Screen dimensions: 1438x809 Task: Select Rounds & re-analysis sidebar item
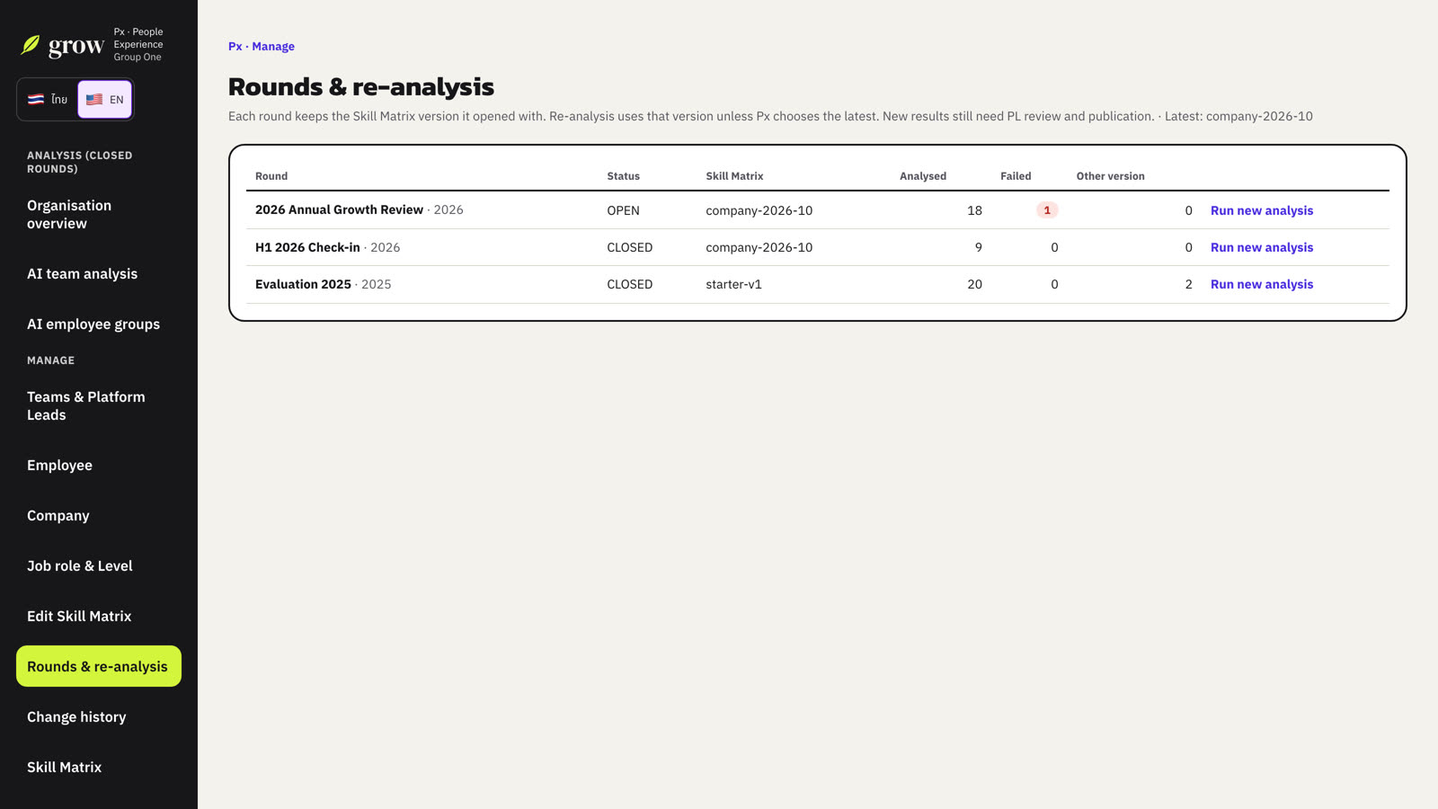[x=99, y=666]
